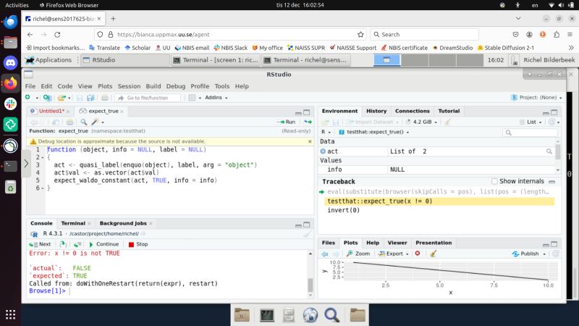579x326 pixels.
Task: Click the Continue debug button
Action: pyautogui.click(x=103, y=244)
